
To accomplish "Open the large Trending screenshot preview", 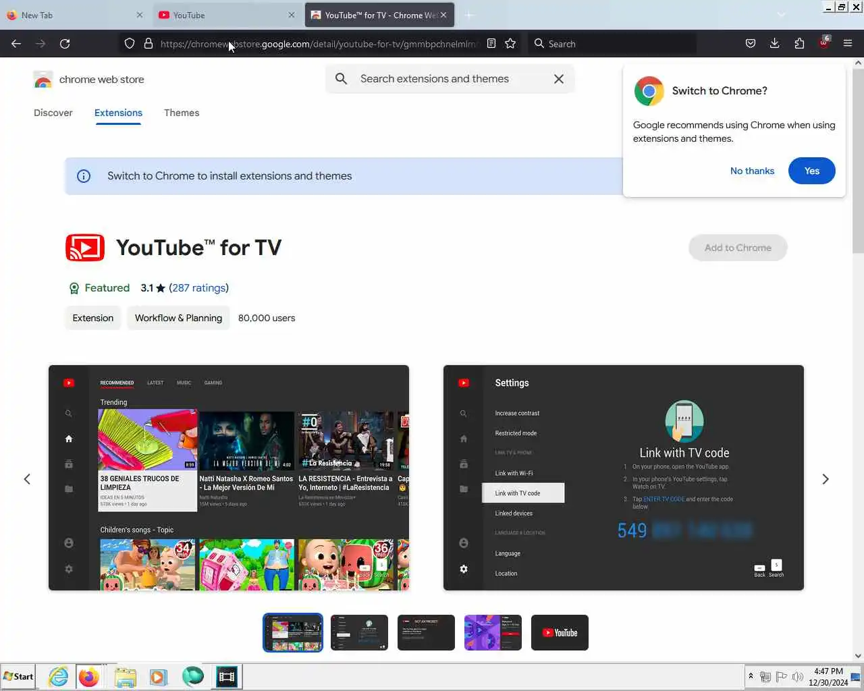I will pyautogui.click(x=229, y=478).
